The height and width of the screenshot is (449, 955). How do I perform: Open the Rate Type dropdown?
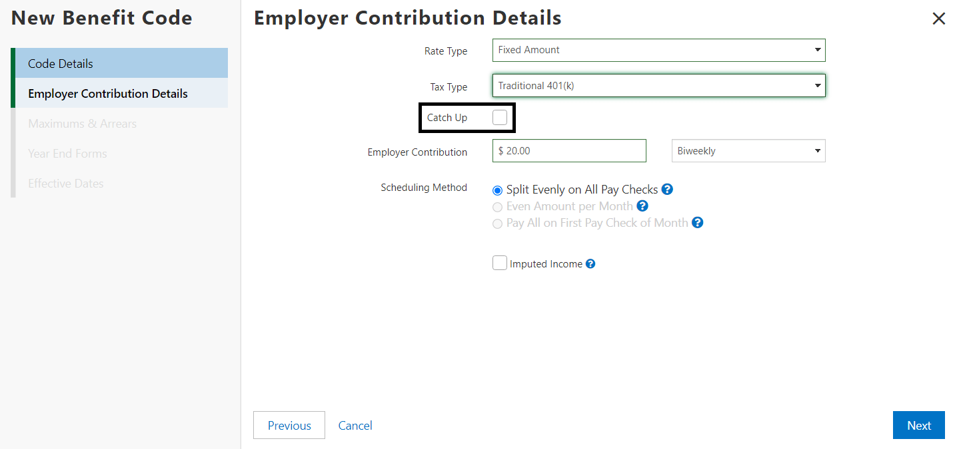click(658, 50)
